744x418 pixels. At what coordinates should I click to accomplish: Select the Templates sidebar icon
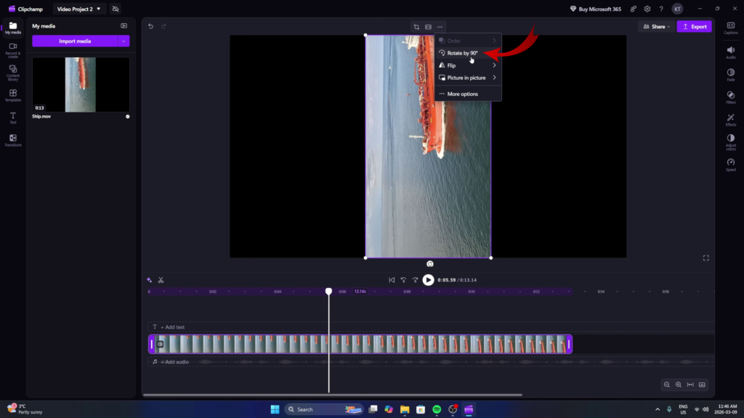coord(11,94)
